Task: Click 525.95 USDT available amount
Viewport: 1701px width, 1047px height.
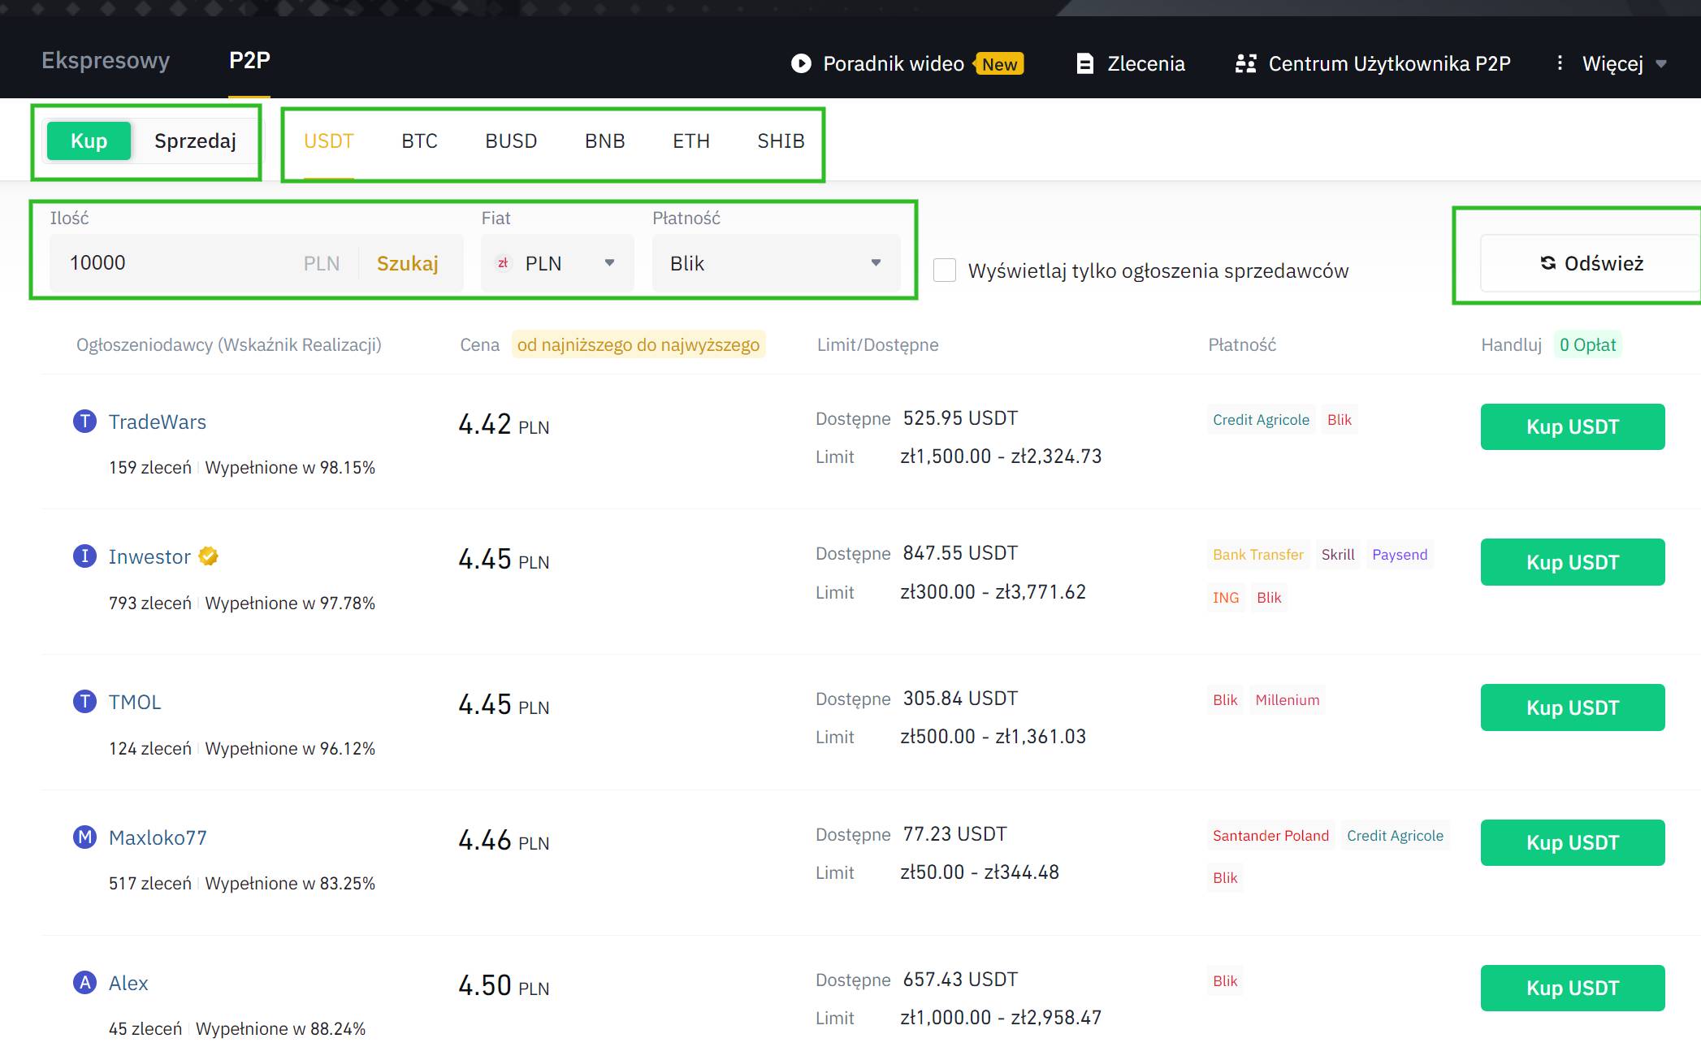Action: coord(960,418)
